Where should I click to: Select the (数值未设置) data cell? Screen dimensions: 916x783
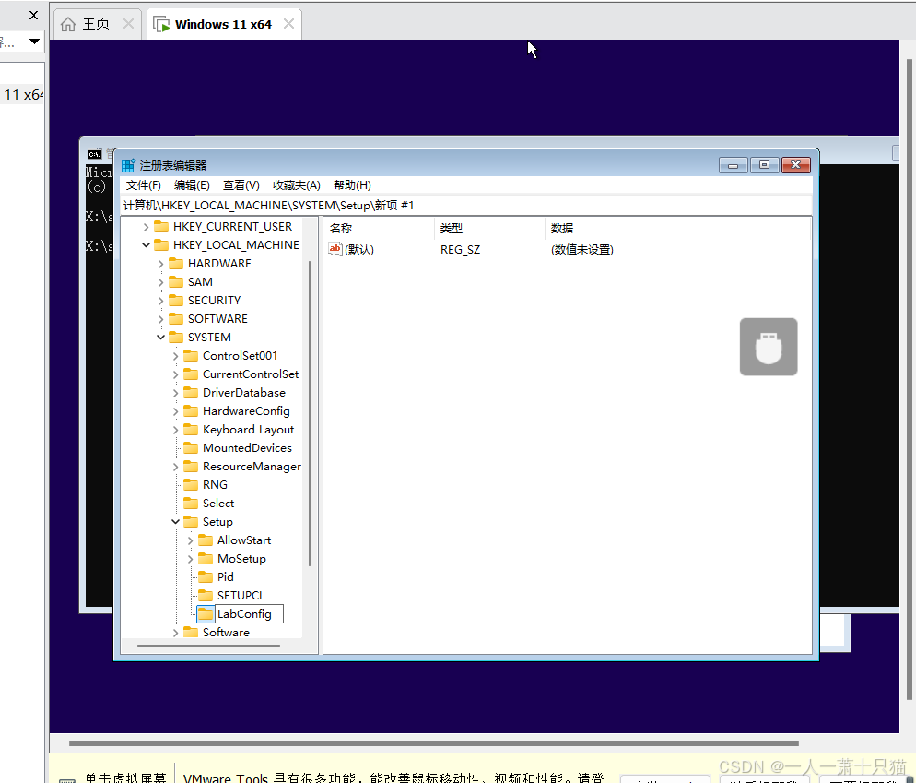tap(581, 250)
